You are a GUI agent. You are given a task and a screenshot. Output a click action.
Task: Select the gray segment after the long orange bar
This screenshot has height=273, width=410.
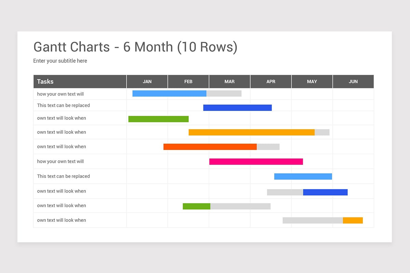322,132
